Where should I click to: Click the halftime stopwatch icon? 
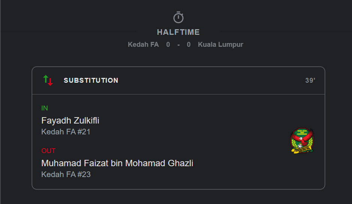178,17
